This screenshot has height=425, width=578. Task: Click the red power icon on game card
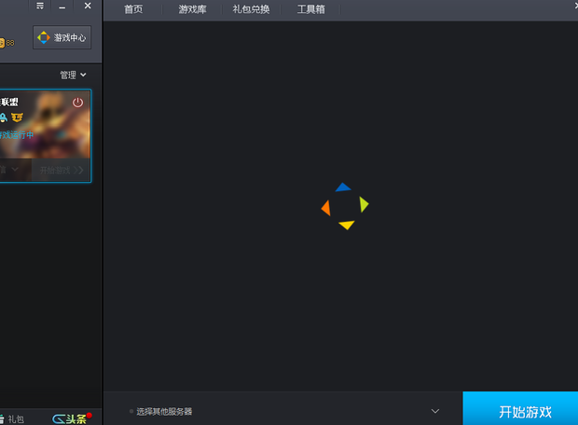(x=77, y=103)
